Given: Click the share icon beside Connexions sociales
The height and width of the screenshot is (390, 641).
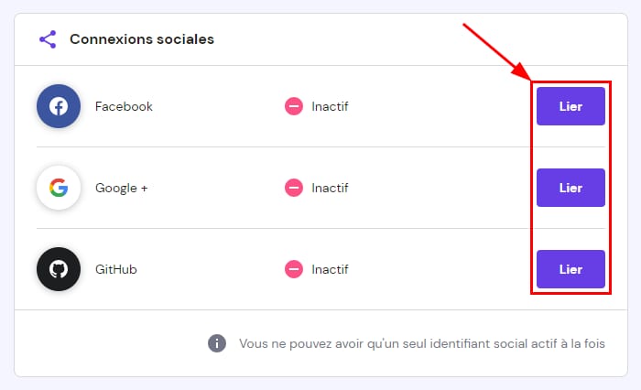Looking at the screenshot, I should (48, 39).
